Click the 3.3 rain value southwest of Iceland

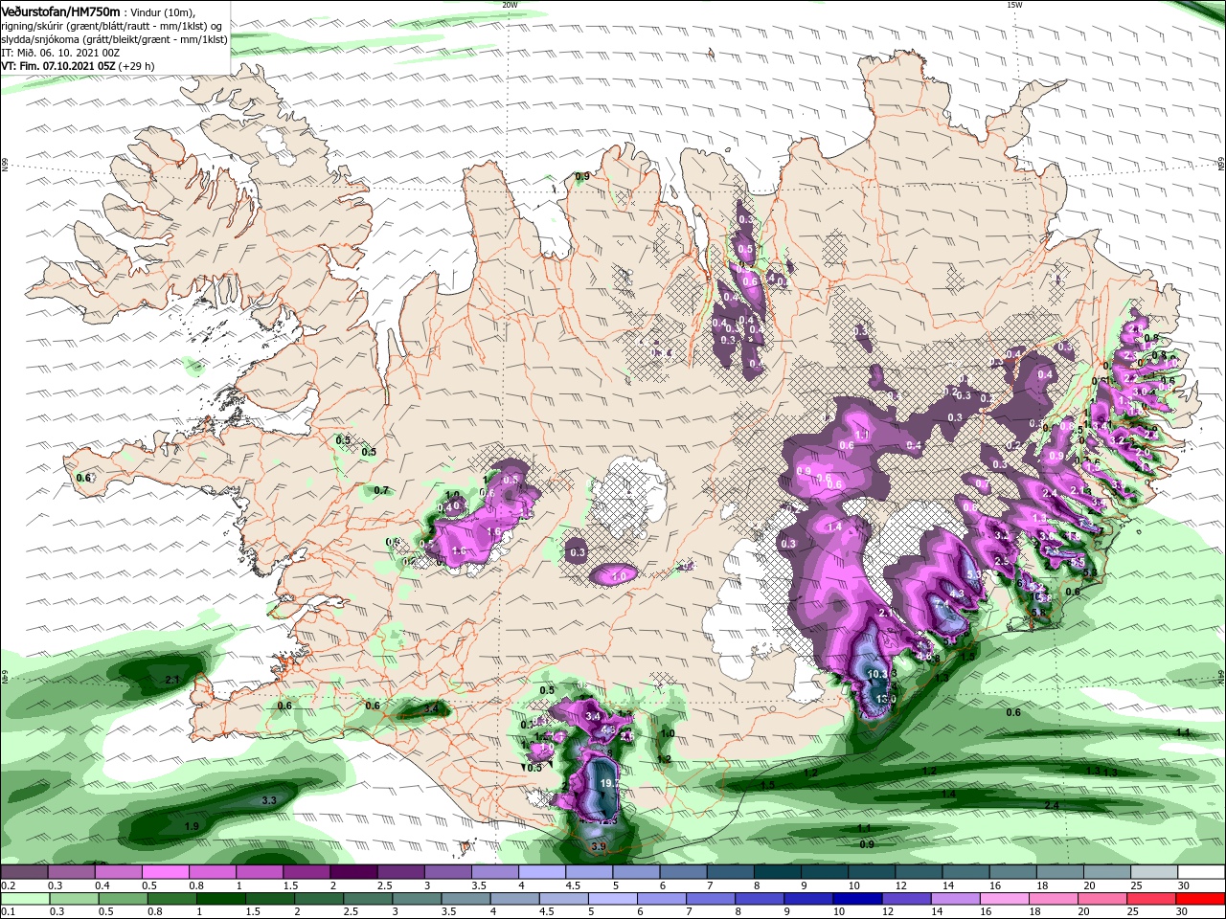click(x=269, y=800)
